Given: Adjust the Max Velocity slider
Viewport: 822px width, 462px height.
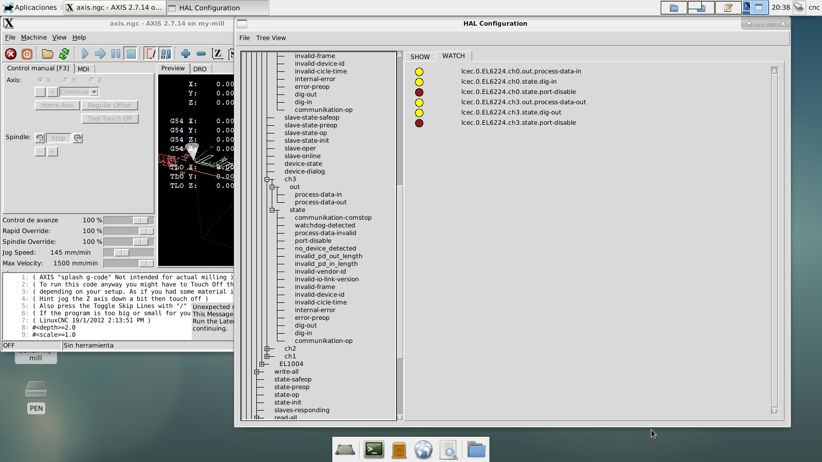Looking at the screenshot, I should [128, 263].
